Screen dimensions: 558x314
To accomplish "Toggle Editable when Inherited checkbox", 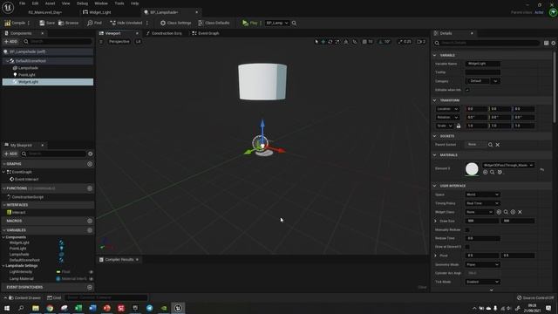I will (467, 90).
